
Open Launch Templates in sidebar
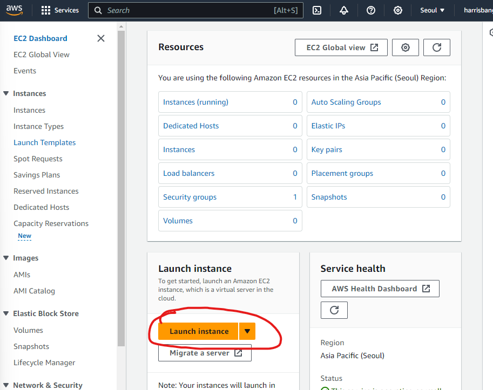click(x=45, y=142)
